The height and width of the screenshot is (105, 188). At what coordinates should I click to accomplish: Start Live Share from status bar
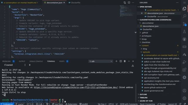(x=58, y=104)
